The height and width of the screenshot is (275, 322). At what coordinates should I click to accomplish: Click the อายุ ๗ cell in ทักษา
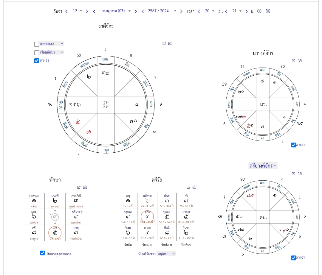pos(76,233)
